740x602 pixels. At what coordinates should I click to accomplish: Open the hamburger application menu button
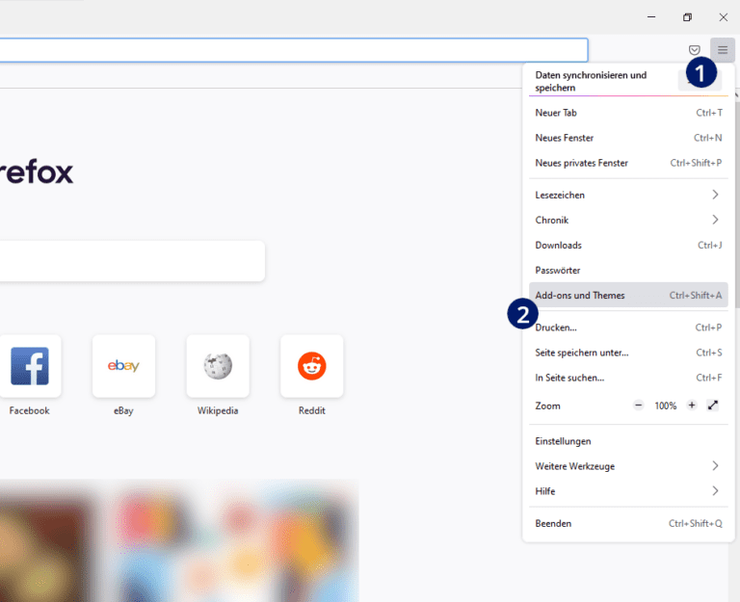tap(722, 50)
